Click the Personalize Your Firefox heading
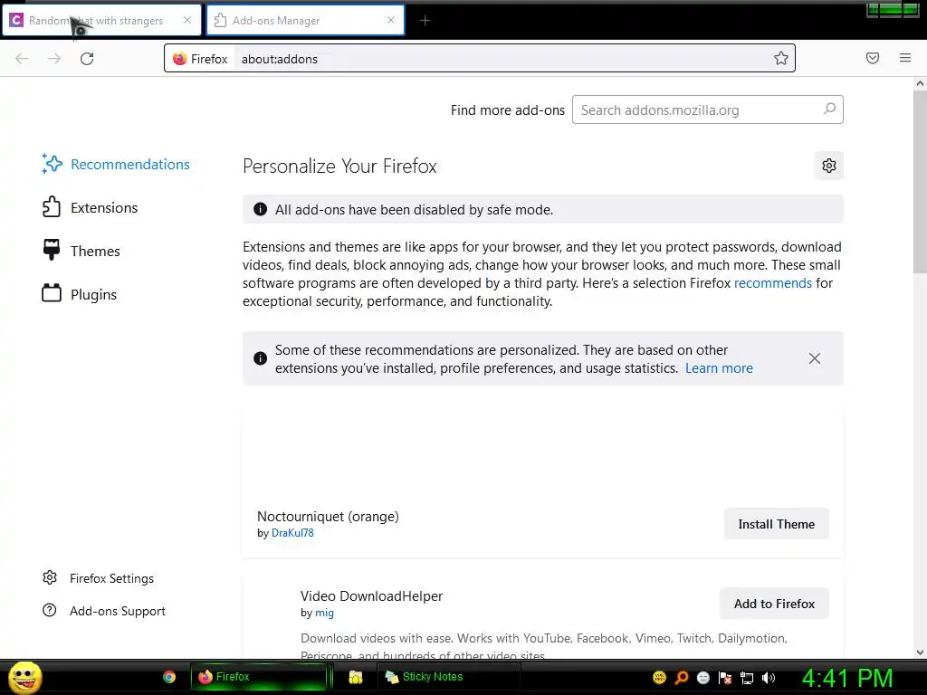Viewport: 927px width, 695px height. (340, 167)
